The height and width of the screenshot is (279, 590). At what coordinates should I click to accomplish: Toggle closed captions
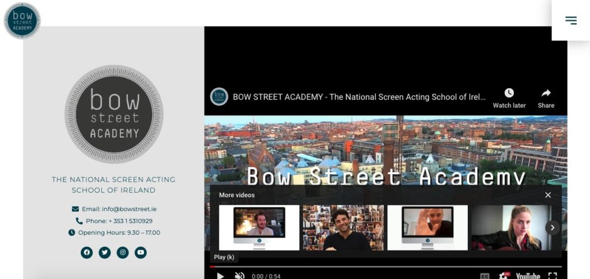[485, 276]
